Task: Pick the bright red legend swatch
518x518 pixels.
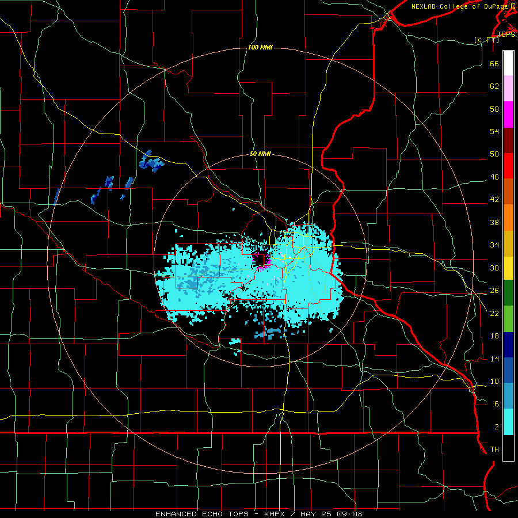Action: [508, 166]
